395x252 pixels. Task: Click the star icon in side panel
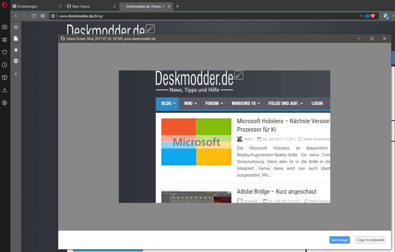[x=16, y=50]
